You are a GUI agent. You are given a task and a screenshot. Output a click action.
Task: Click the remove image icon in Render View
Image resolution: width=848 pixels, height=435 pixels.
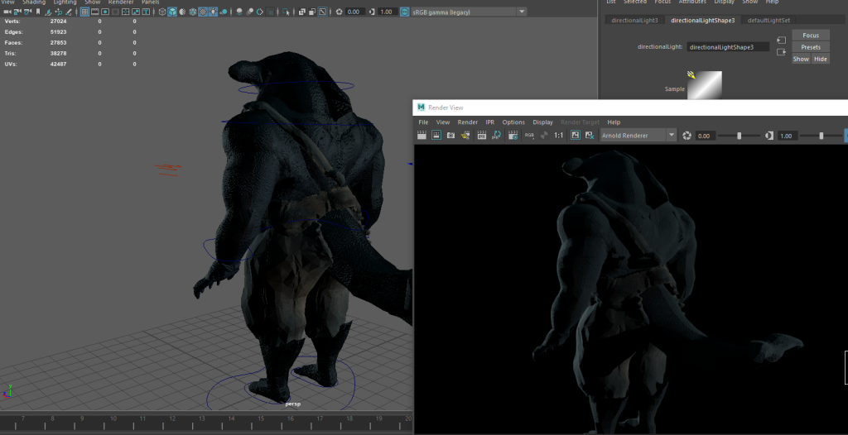[589, 135]
